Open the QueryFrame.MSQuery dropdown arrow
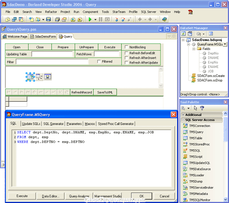This screenshot has width=229, height=203. [x=225, y=44]
